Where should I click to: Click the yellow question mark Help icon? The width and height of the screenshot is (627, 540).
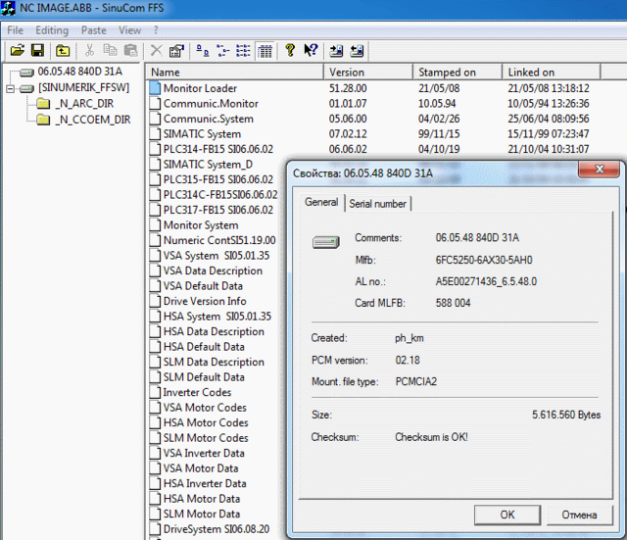pyautogui.click(x=290, y=50)
